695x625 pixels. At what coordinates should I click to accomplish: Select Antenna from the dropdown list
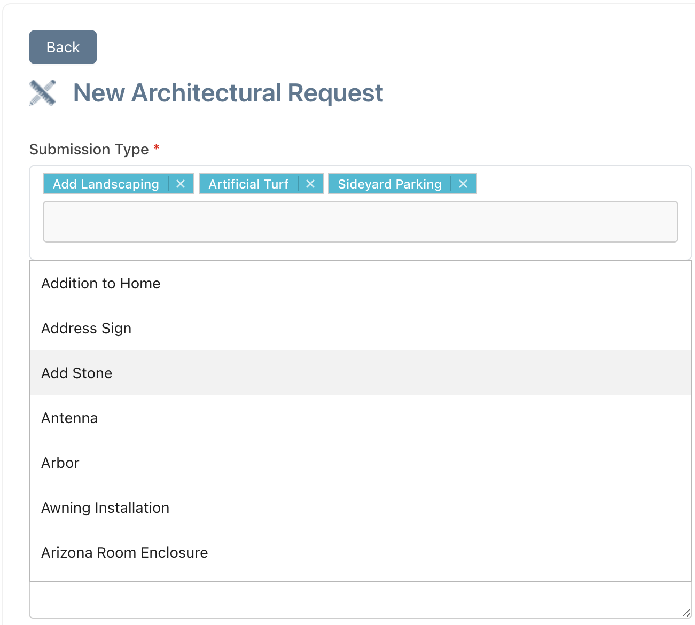point(361,418)
